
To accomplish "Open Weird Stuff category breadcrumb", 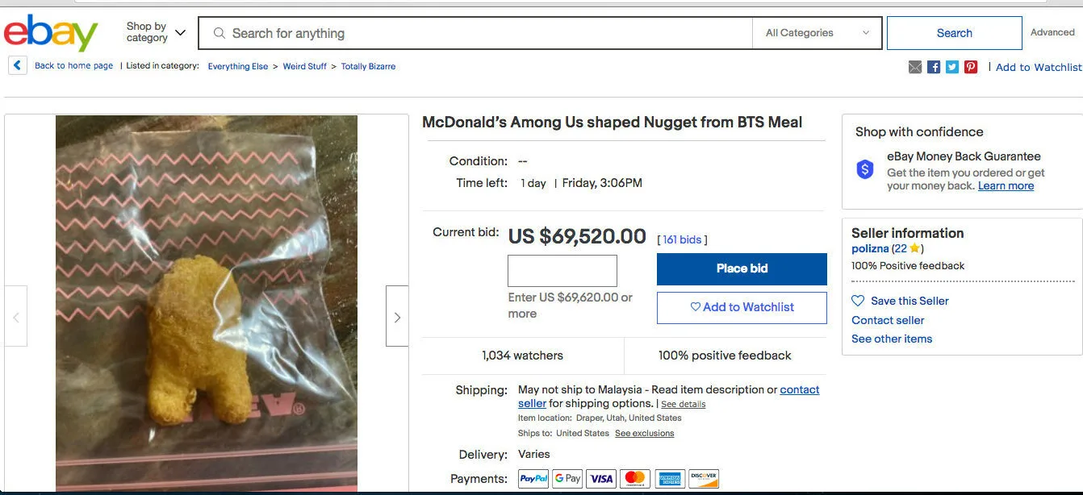I will [304, 66].
